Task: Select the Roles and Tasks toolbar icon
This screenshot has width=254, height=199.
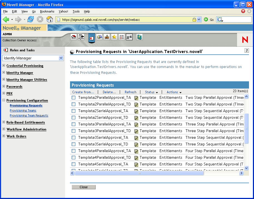Action: 92,38
